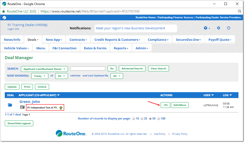
Task: Open the Privacy Policy link
Action: (x=180, y=134)
